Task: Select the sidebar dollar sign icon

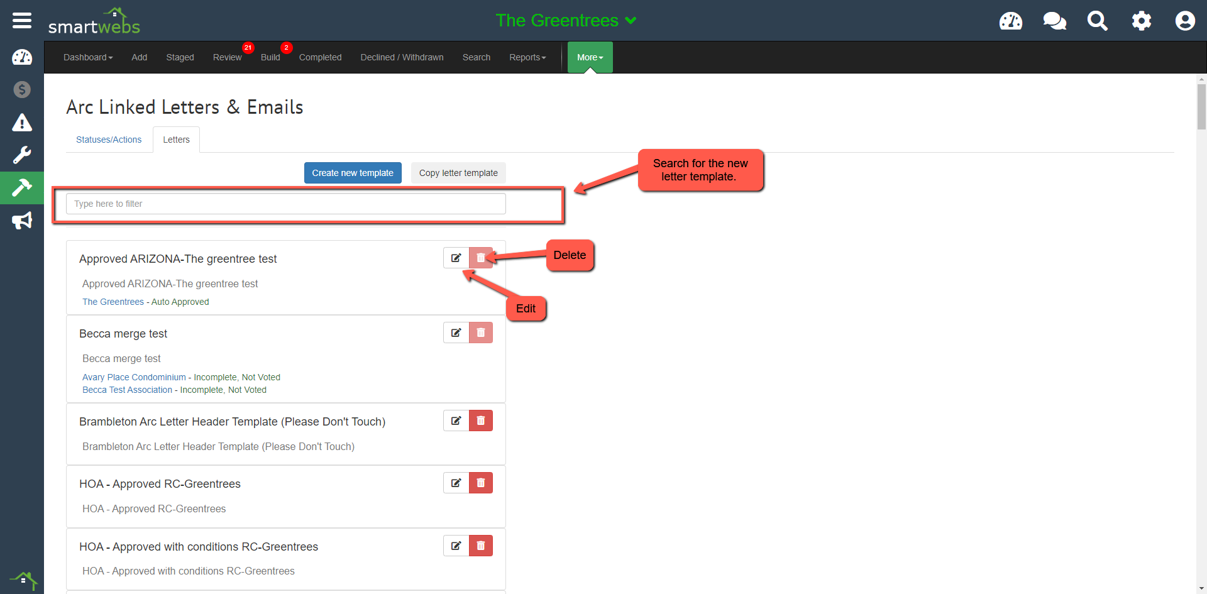Action: 22,90
